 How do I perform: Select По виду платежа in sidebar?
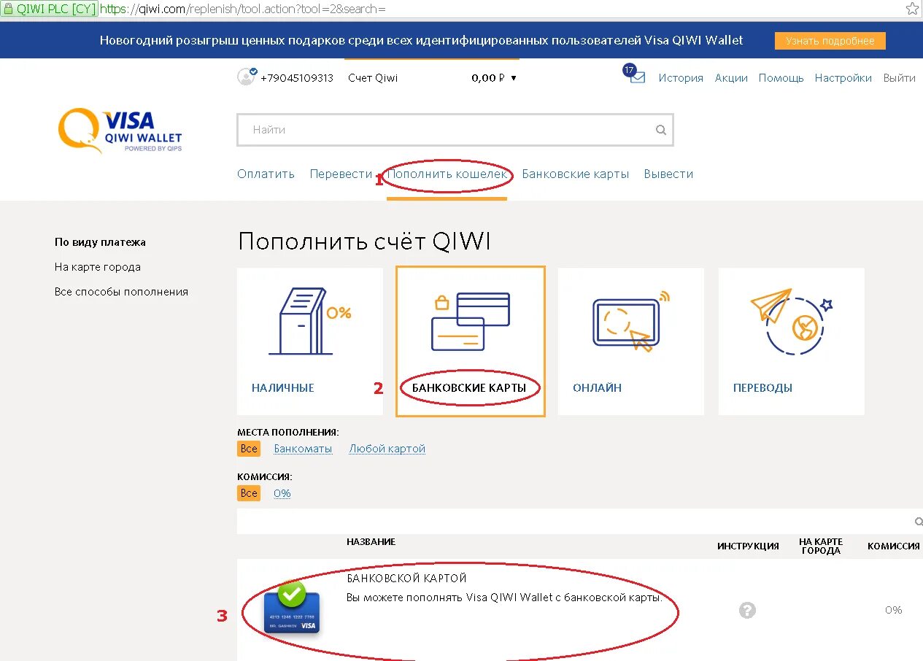(x=100, y=242)
